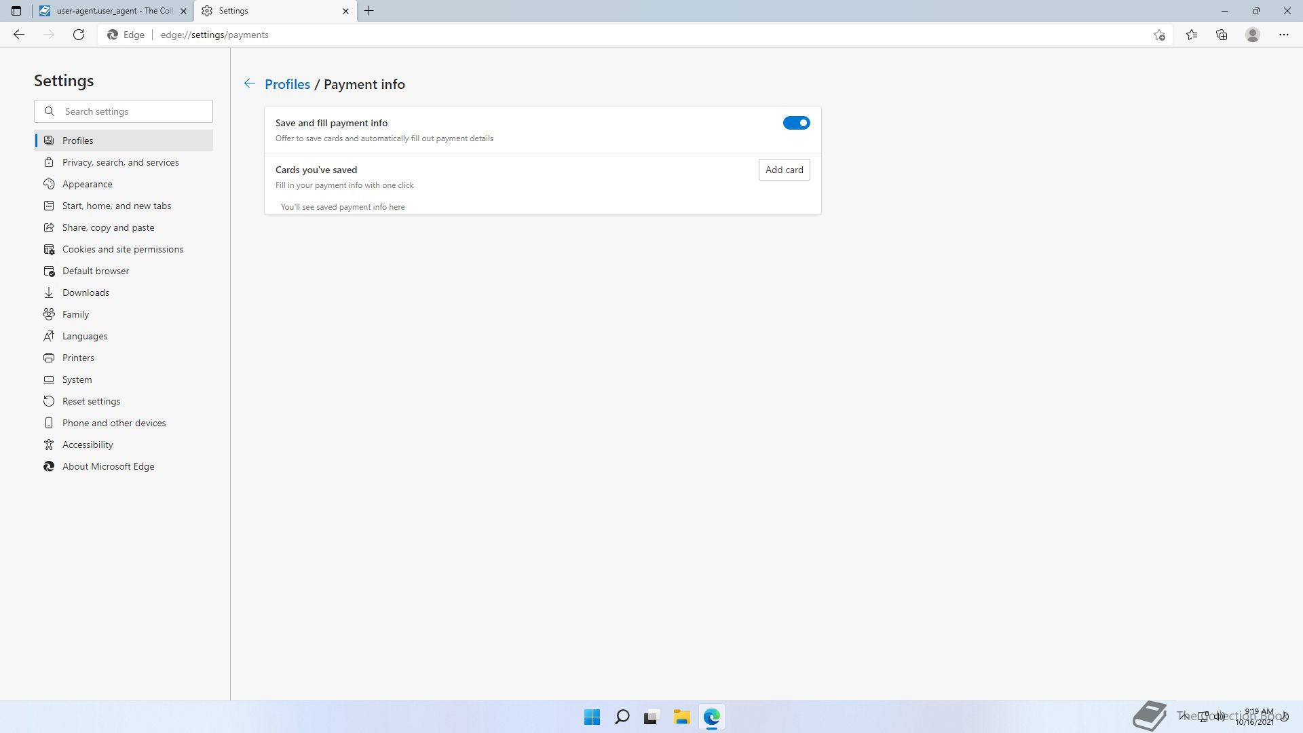Open a new tab with plus button

coord(369,11)
